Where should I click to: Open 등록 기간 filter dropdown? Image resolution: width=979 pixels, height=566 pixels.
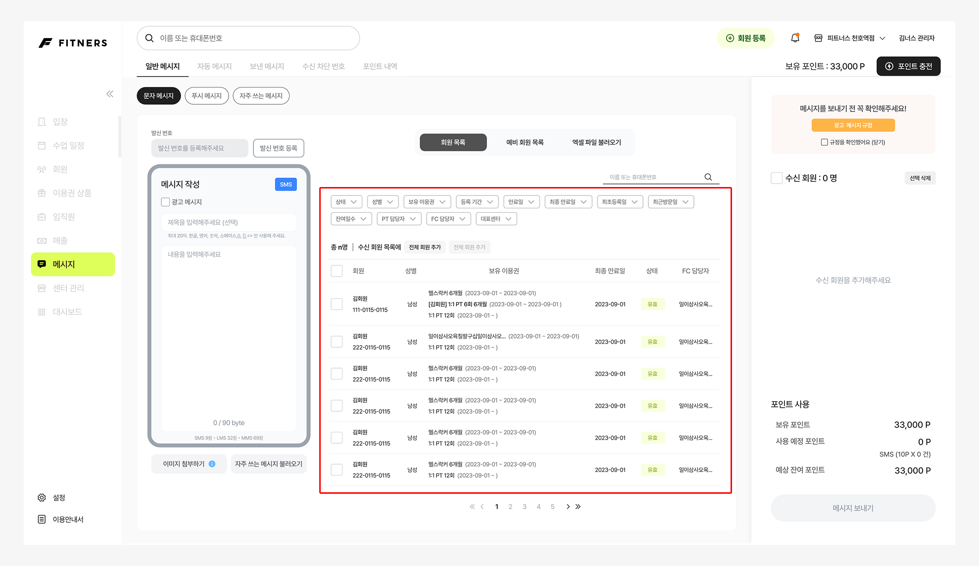pyautogui.click(x=477, y=202)
